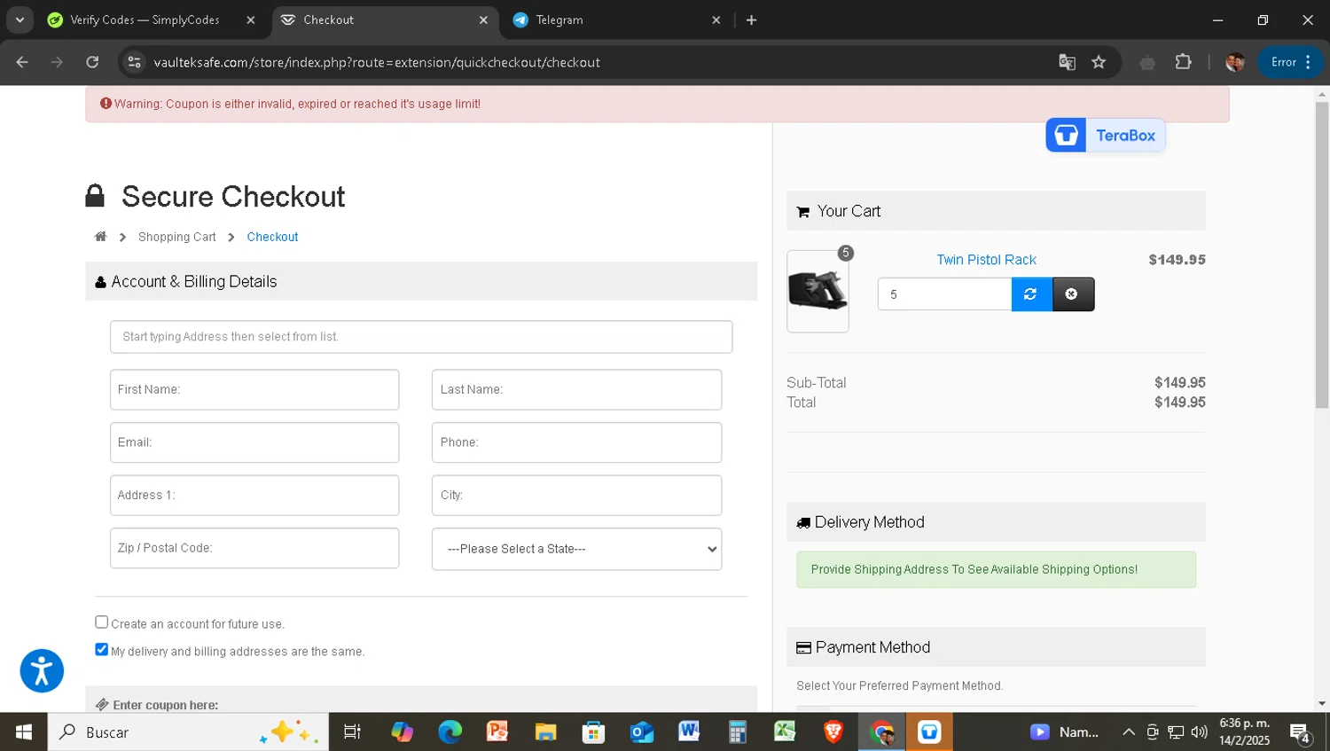Click the Buscar taskbar search box
This screenshot has height=751, width=1330.
pyautogui.click(x=188, y=732)
